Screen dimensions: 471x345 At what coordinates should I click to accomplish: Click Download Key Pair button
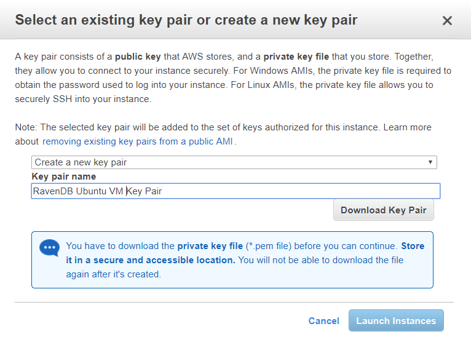[383, 210]
